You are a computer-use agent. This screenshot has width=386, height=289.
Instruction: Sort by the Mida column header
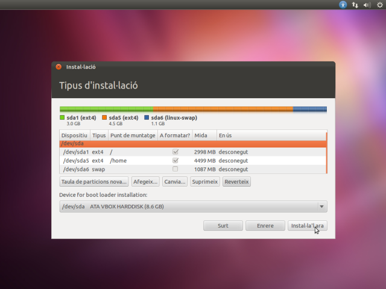(x=204, y=135)
